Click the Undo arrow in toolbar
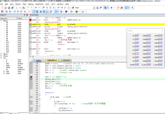Viewport: 165px width, 114px height. (28, 8)
